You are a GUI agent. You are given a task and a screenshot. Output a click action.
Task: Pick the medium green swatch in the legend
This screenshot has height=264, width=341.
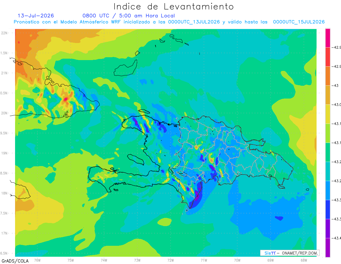pos(328,152)
